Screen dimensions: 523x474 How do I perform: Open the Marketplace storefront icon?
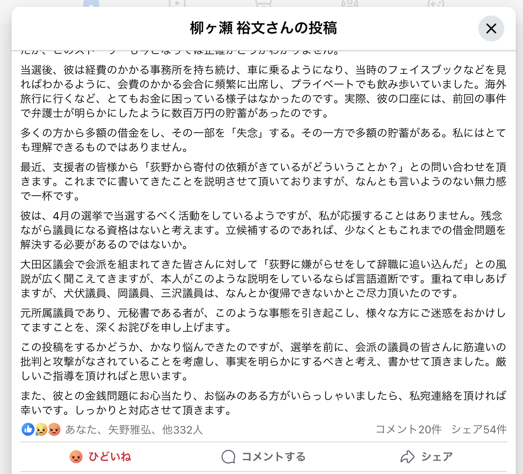click(263, 4)
